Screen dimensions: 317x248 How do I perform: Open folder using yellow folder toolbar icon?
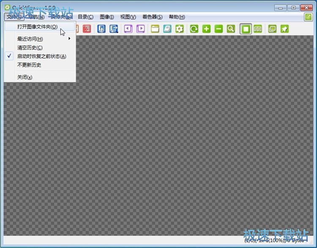click(x=155, y=29)
